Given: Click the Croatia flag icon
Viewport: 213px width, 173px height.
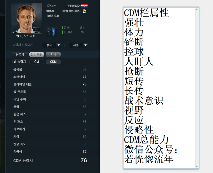Looking at the screenshot, I should point(84,6).
